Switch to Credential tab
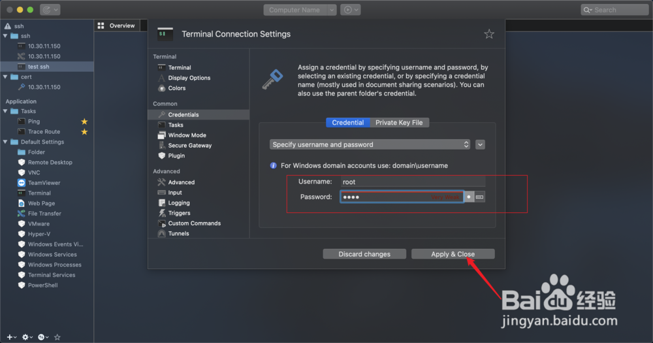Image resolution: width=653 pixels, height=343 pixels. (x=348, y=123)
